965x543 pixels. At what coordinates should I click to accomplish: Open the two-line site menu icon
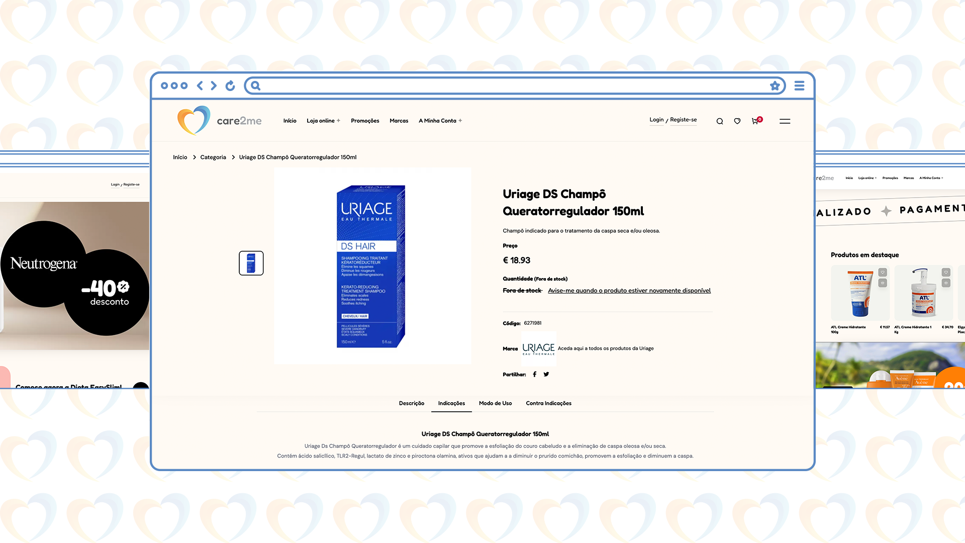pos(785,121)
